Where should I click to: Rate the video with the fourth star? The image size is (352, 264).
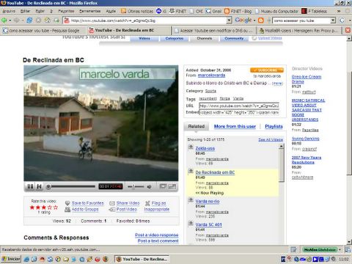(x=50, y=208)
